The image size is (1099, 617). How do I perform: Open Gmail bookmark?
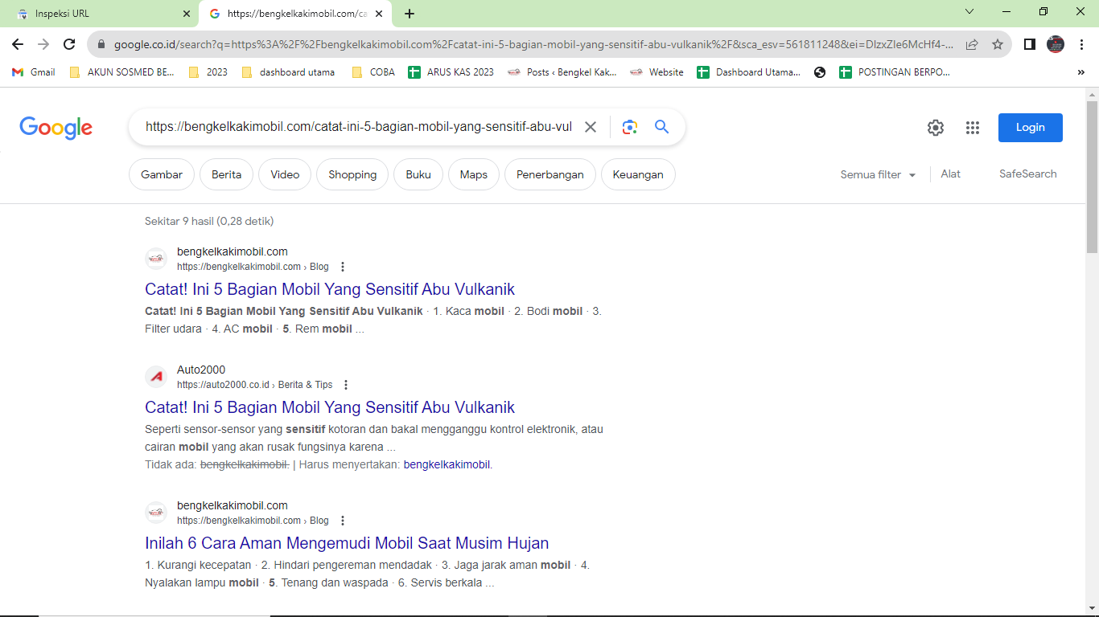tap(34, 72)
